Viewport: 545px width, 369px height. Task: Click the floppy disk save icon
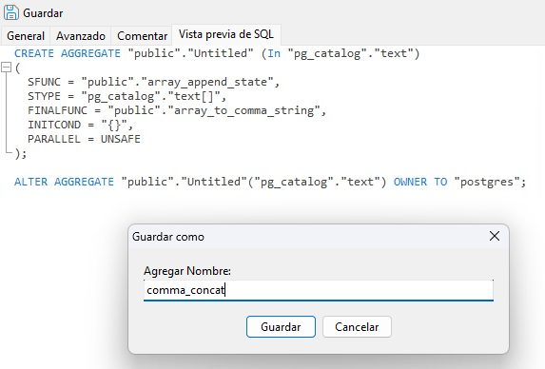(x=10, y=12)
